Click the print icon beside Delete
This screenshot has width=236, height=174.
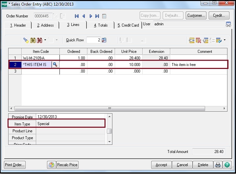pos(218,165)
